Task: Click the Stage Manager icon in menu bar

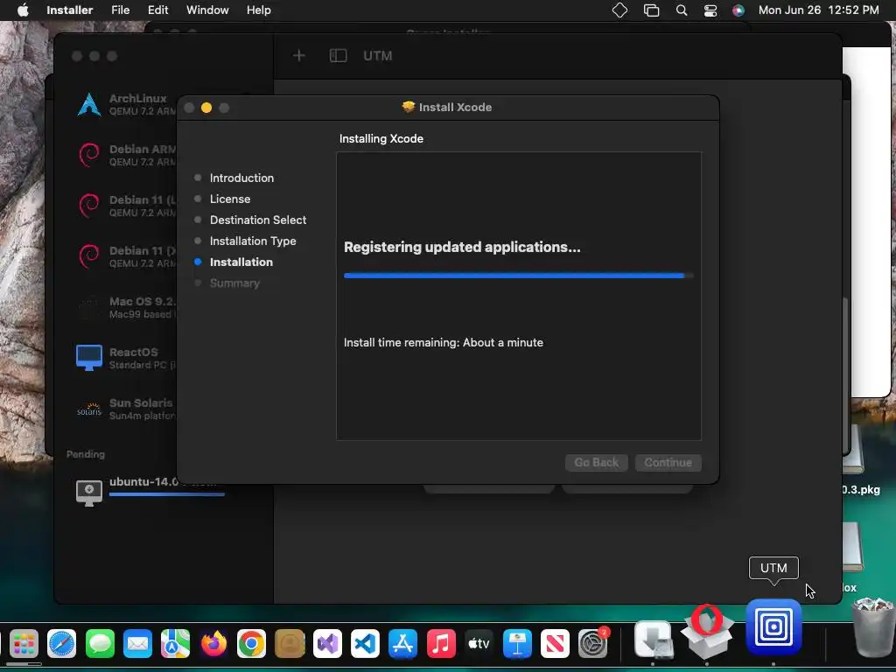Action: 651,10
